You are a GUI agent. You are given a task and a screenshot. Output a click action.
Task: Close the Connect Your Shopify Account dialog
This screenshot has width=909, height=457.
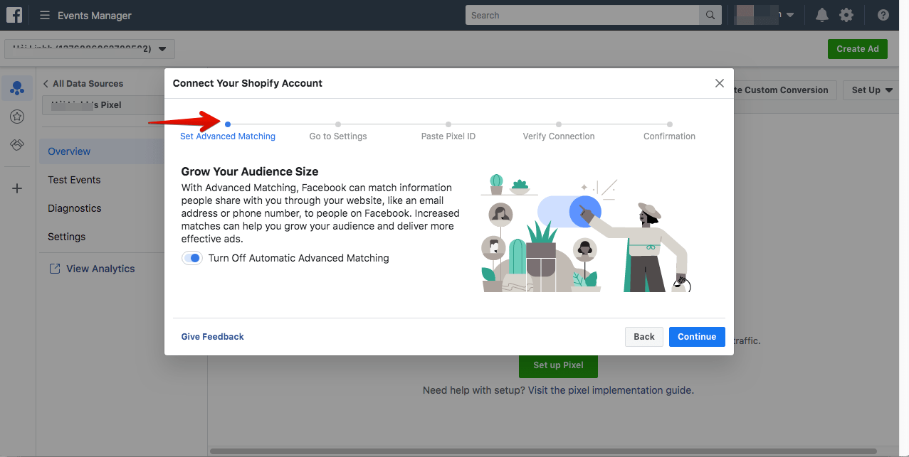click(x=719, y=83)
